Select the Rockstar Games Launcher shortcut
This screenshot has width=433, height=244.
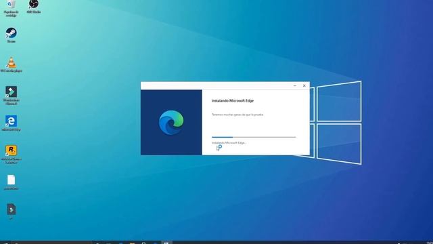point(11,155)
